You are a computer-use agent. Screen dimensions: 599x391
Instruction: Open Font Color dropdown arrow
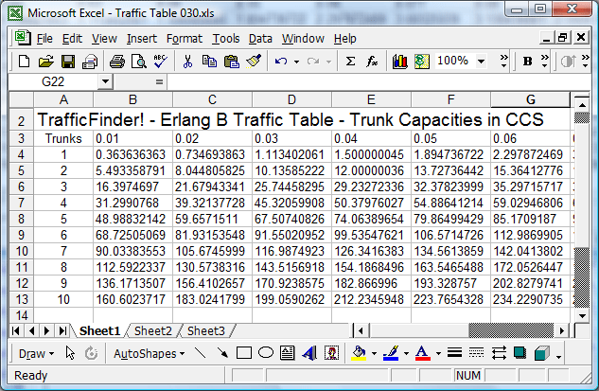[438, 353]
